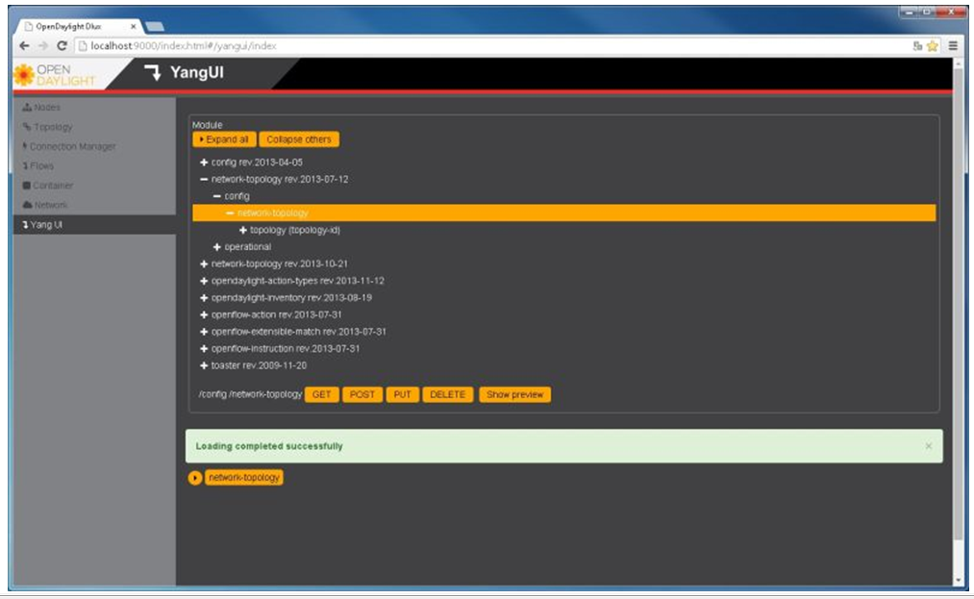
Task: Expand the operational node
Action: coord(216,247)
